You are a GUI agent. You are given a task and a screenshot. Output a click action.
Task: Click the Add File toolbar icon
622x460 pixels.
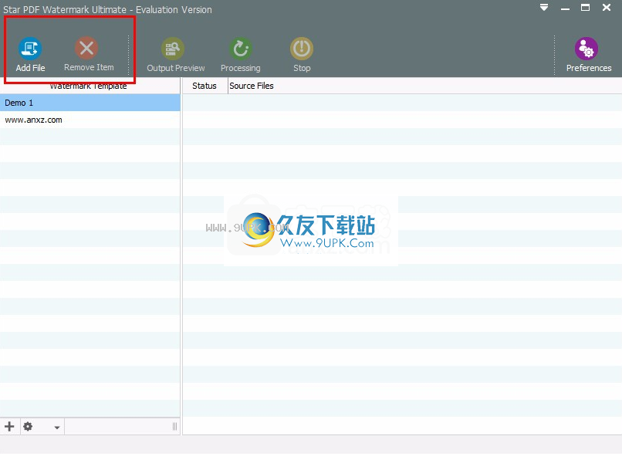click(x=30, y=49)
